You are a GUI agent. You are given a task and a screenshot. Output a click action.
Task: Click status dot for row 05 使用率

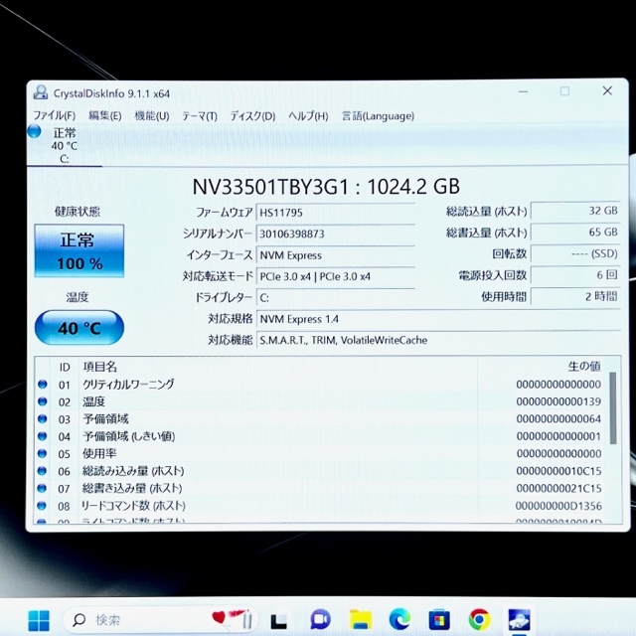coord(42,453)
